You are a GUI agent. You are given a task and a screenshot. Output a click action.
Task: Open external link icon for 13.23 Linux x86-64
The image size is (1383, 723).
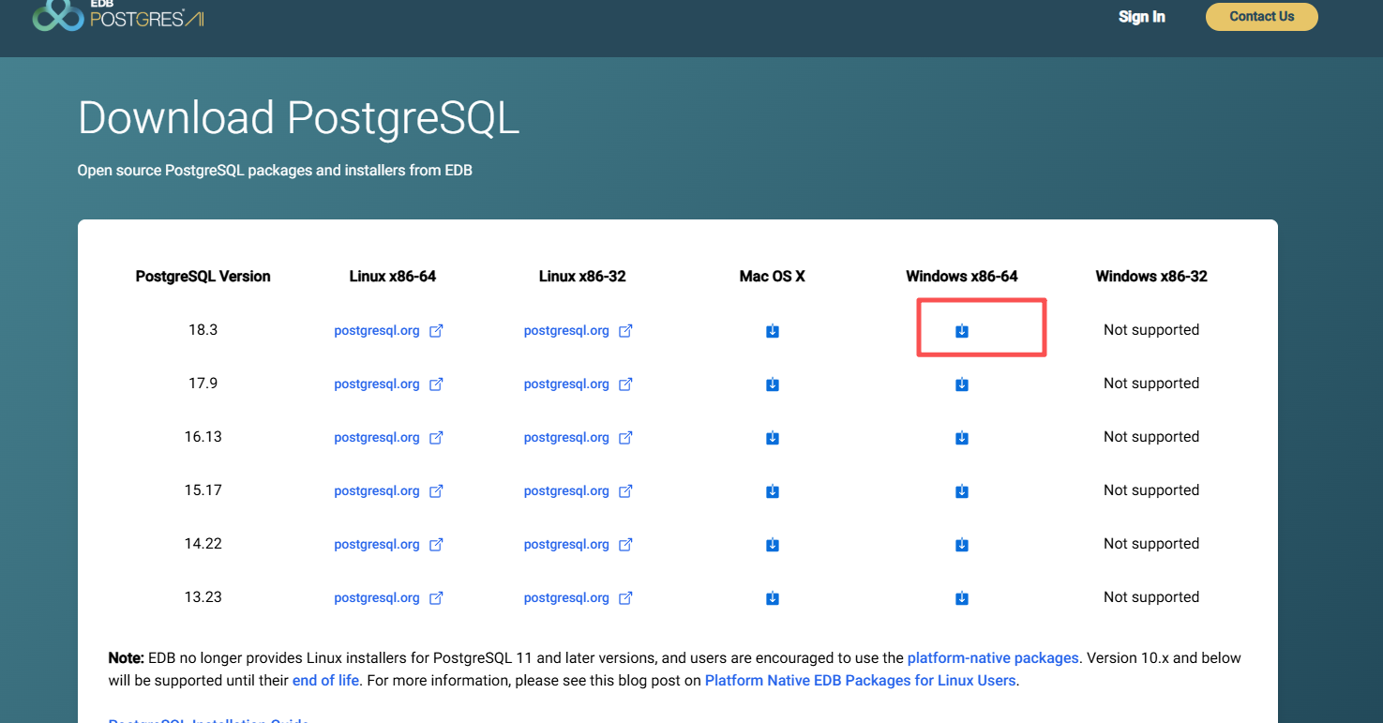[x=436, y=598]
